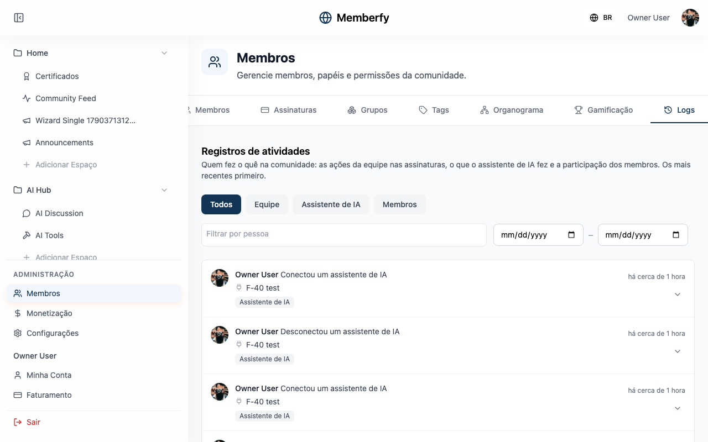
Task: Focus the Filtrar por pessoa field
Action: pyautogui.click(x=344, y=235)
